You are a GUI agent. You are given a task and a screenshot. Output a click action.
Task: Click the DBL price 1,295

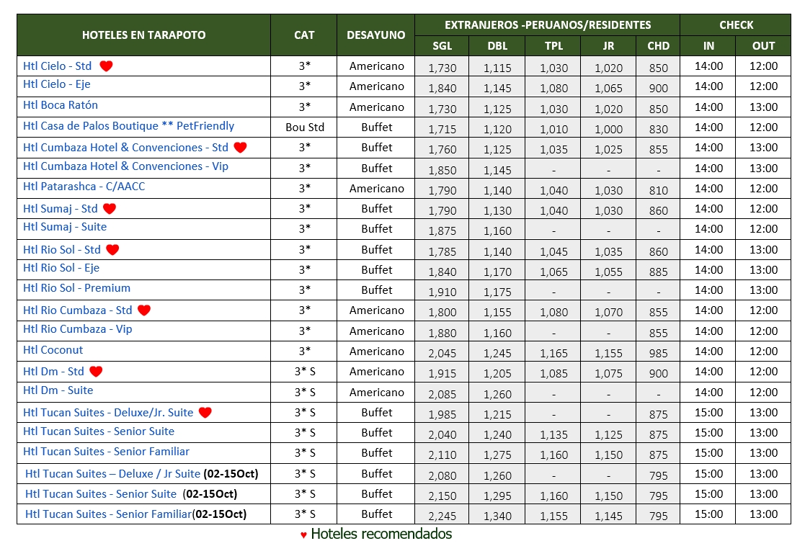[x=497, y=496]
